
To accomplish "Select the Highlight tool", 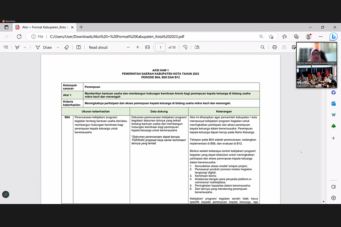I will 17,47.
